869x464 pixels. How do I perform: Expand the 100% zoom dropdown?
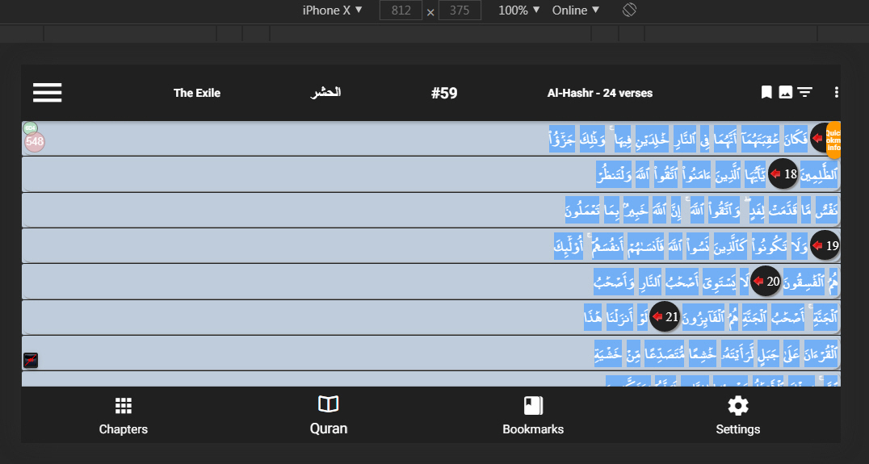[x=518, y=10]
